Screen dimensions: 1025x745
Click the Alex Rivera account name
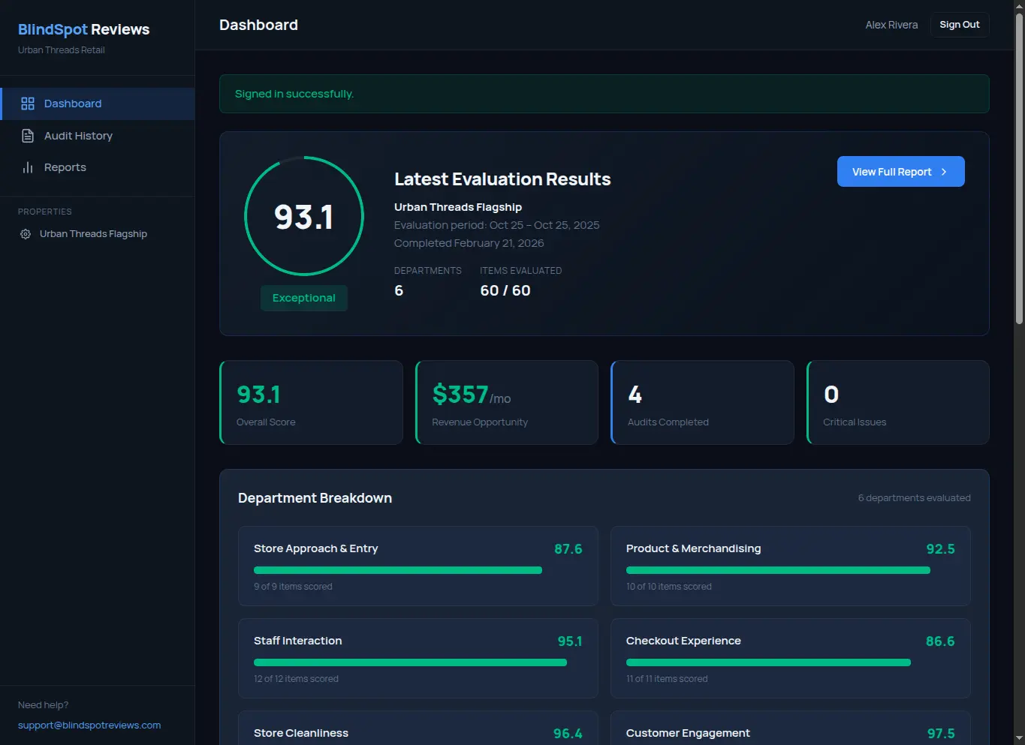[x=891, y=25]
